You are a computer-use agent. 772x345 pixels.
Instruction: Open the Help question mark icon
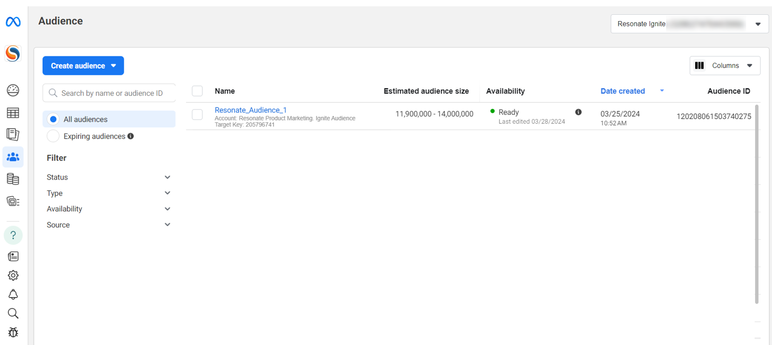tap(13, 235)
